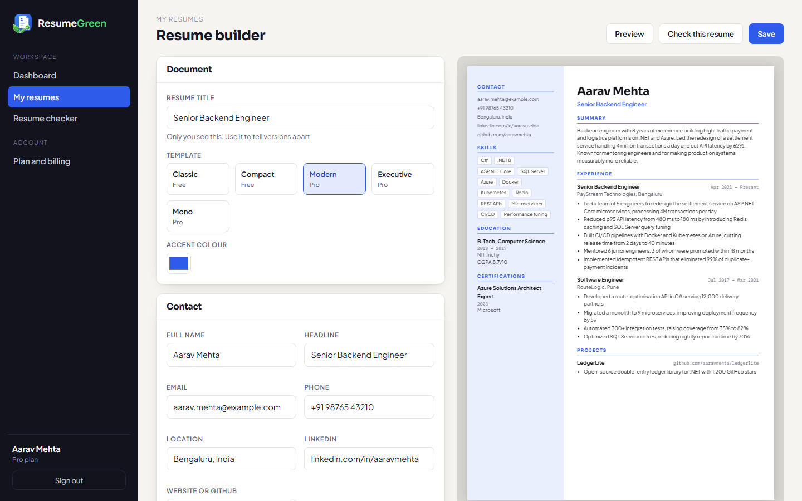The height and width of the screenshot is (501, 802).
Task: Save the resume
Action: (x=766, y=34)
